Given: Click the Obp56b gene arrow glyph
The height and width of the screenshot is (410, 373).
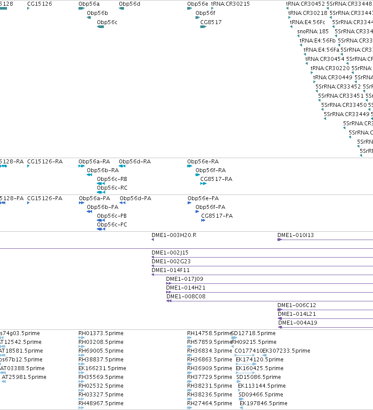Looking at the screenshot, I should pos(89,18).
